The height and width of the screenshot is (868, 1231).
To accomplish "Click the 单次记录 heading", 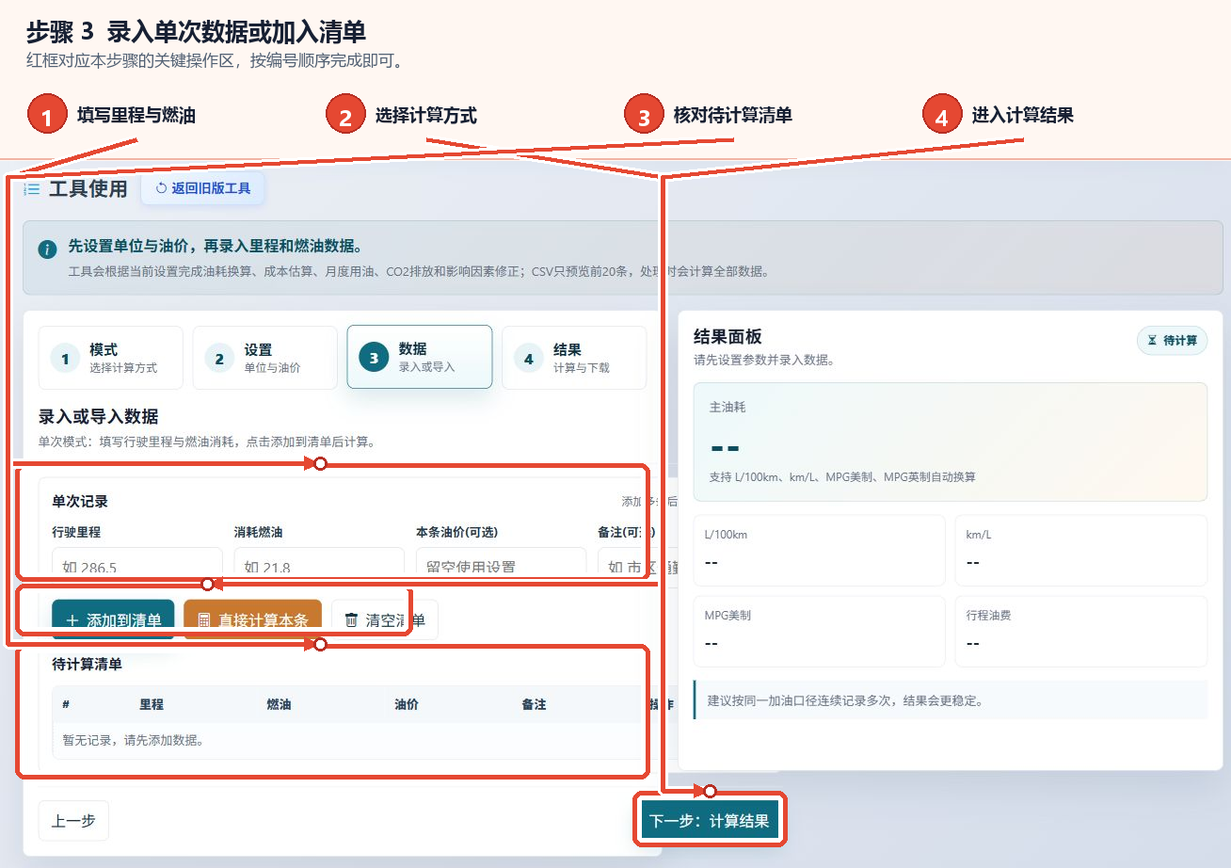I will [80, 502].
